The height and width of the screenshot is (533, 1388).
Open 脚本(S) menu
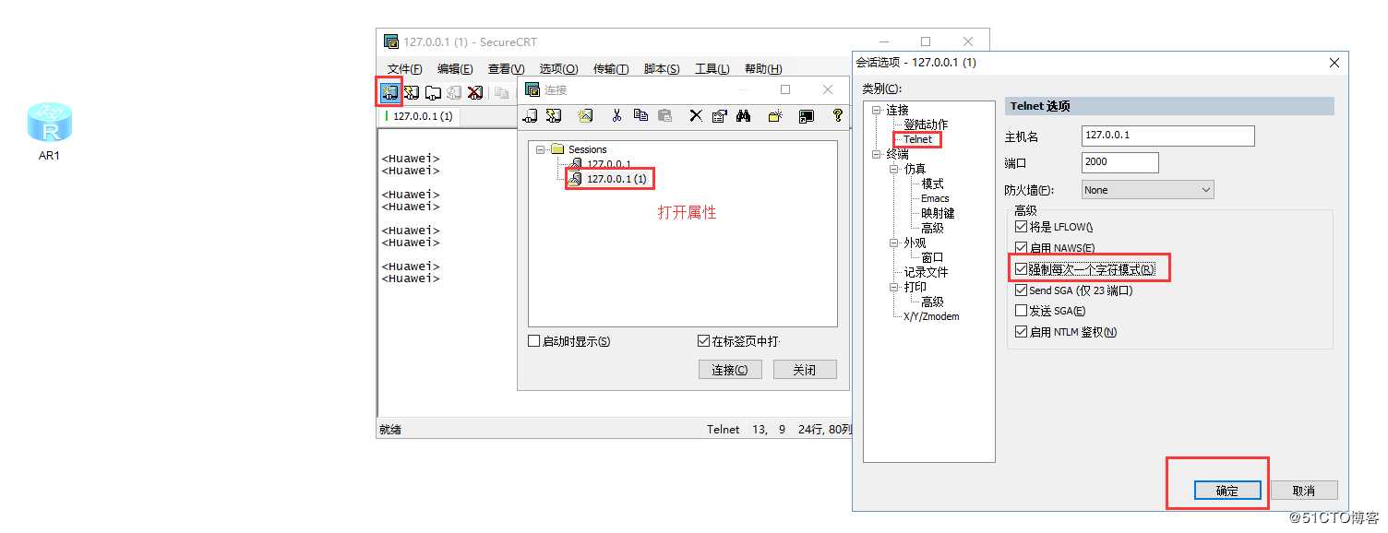click(x=662, y=69)
